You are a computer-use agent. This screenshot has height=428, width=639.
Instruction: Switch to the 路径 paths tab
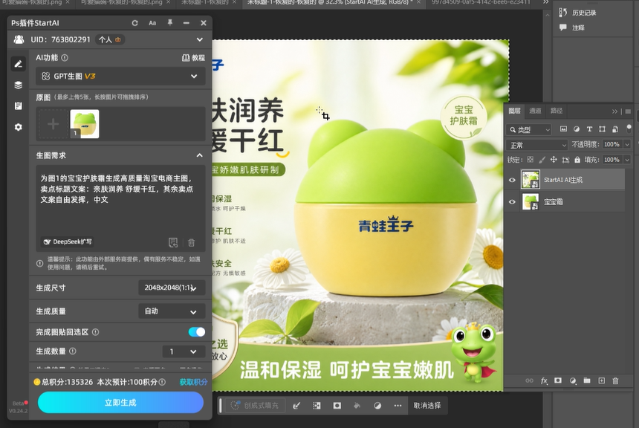point(557,111)
